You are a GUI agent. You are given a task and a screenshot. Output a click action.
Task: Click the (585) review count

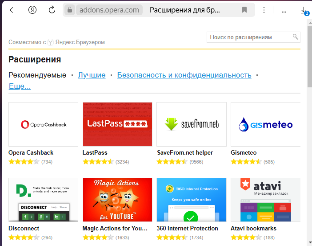click(x=269, y=162)
